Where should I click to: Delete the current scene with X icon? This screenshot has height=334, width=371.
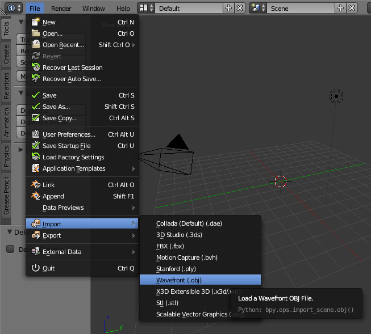tap(352, 9)
